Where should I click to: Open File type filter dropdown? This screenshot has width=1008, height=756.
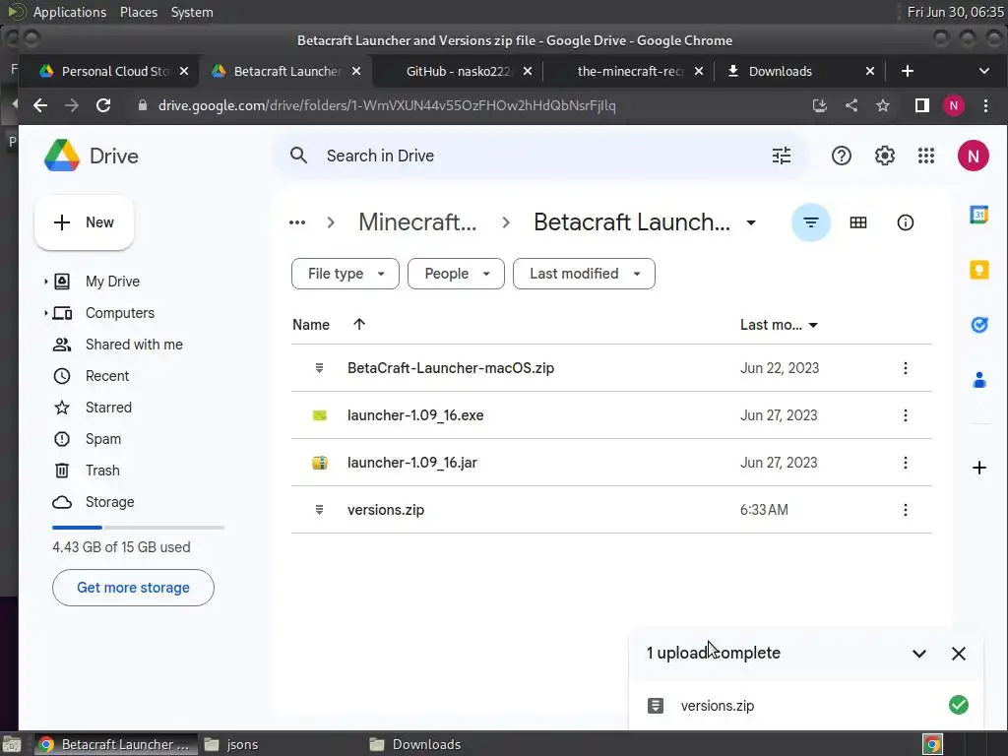(x=346, y=274)
